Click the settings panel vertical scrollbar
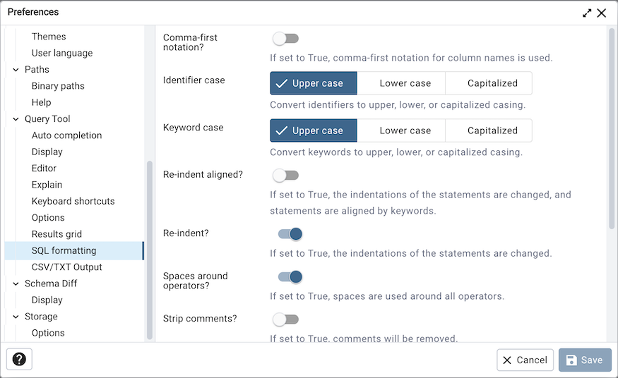This screenshot has height=378, width=618. click(612, 127)
